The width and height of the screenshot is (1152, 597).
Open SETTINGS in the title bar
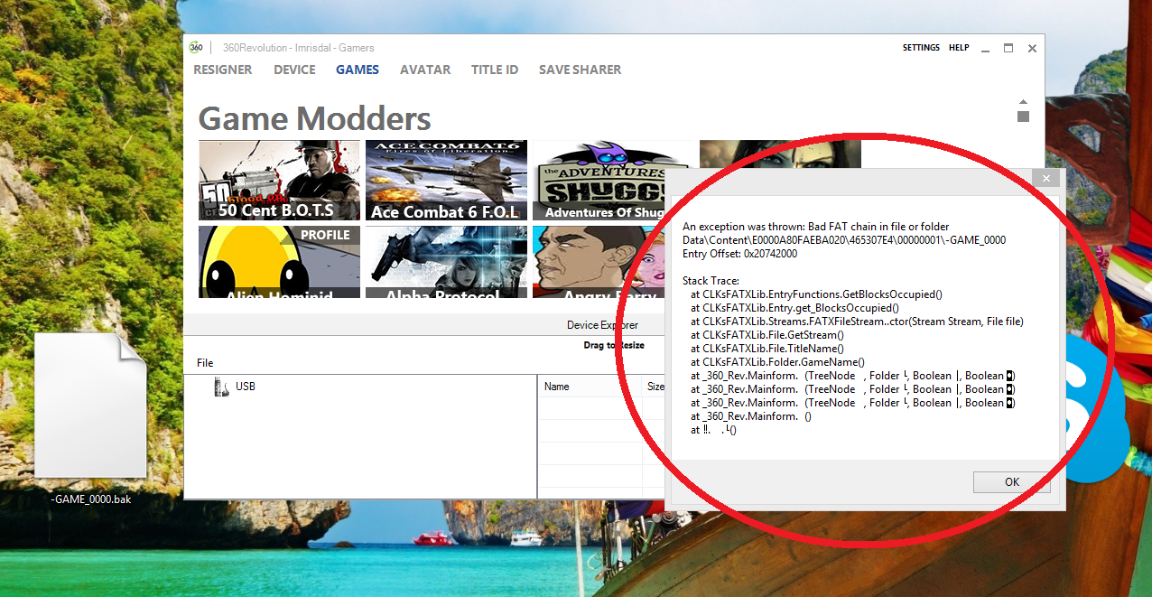[921, 48]
